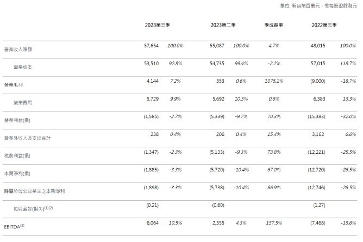
Task: Click the 2023第三季 column header
Action: tap(157, 25)
